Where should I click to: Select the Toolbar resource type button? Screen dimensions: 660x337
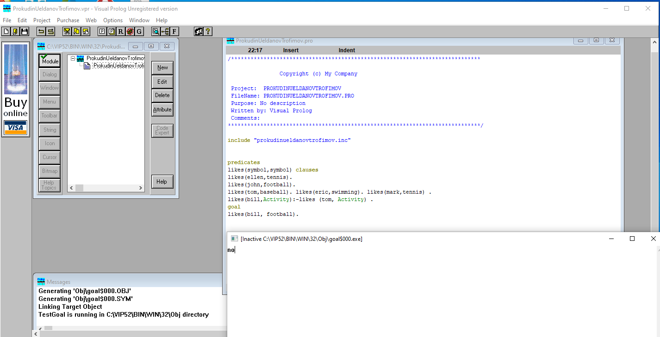pos(50,116)
